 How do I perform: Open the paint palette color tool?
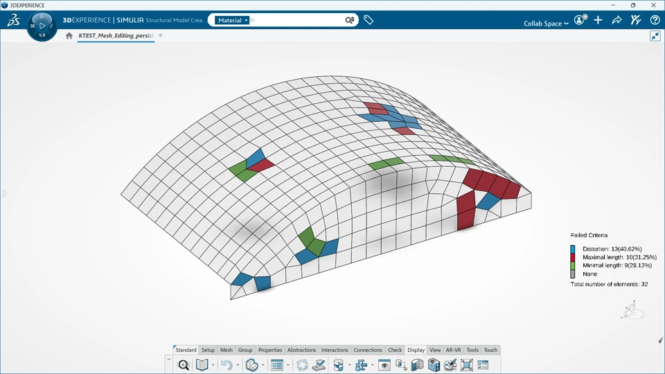(x=450, y=365)
